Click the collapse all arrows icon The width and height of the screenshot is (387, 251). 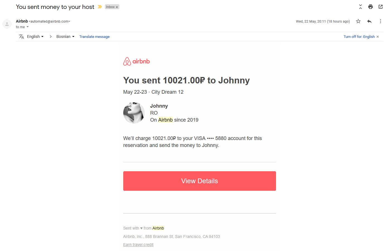(x=361, y=7)
